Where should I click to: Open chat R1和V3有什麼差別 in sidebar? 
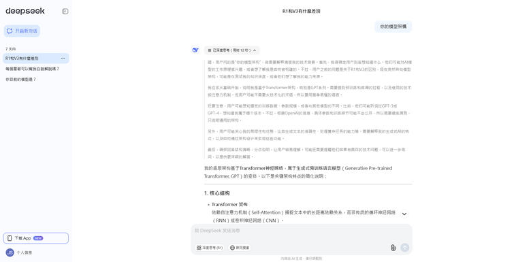[36, 59]
